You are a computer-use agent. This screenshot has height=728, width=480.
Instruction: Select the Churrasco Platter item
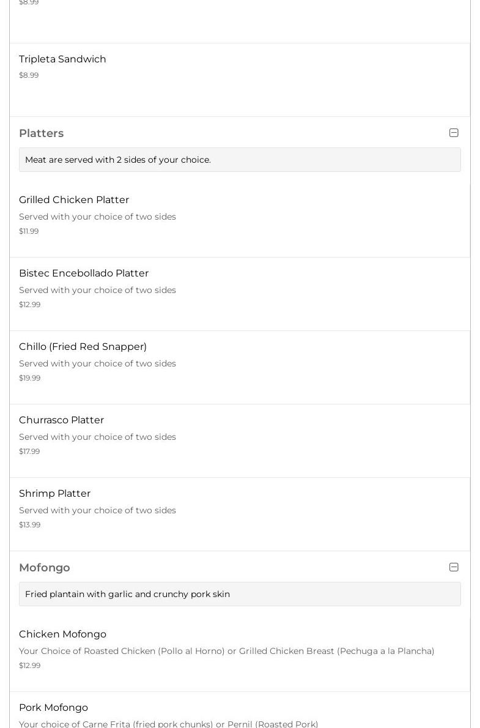pos(61,420)
